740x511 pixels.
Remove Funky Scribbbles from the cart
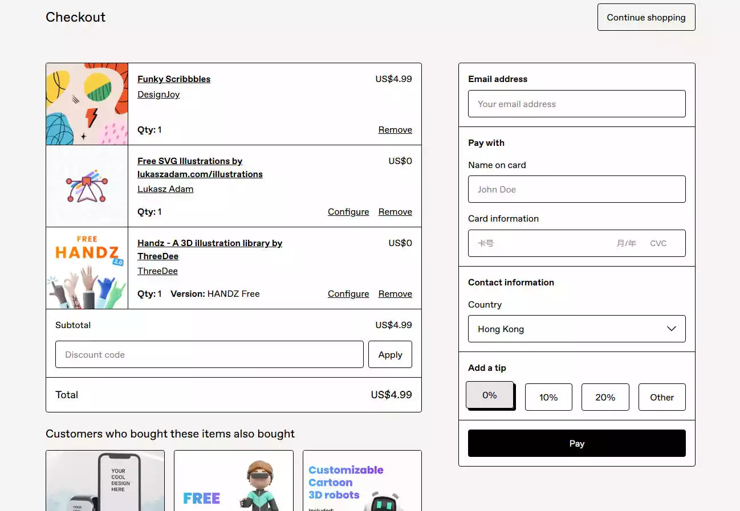click(395, 130)
